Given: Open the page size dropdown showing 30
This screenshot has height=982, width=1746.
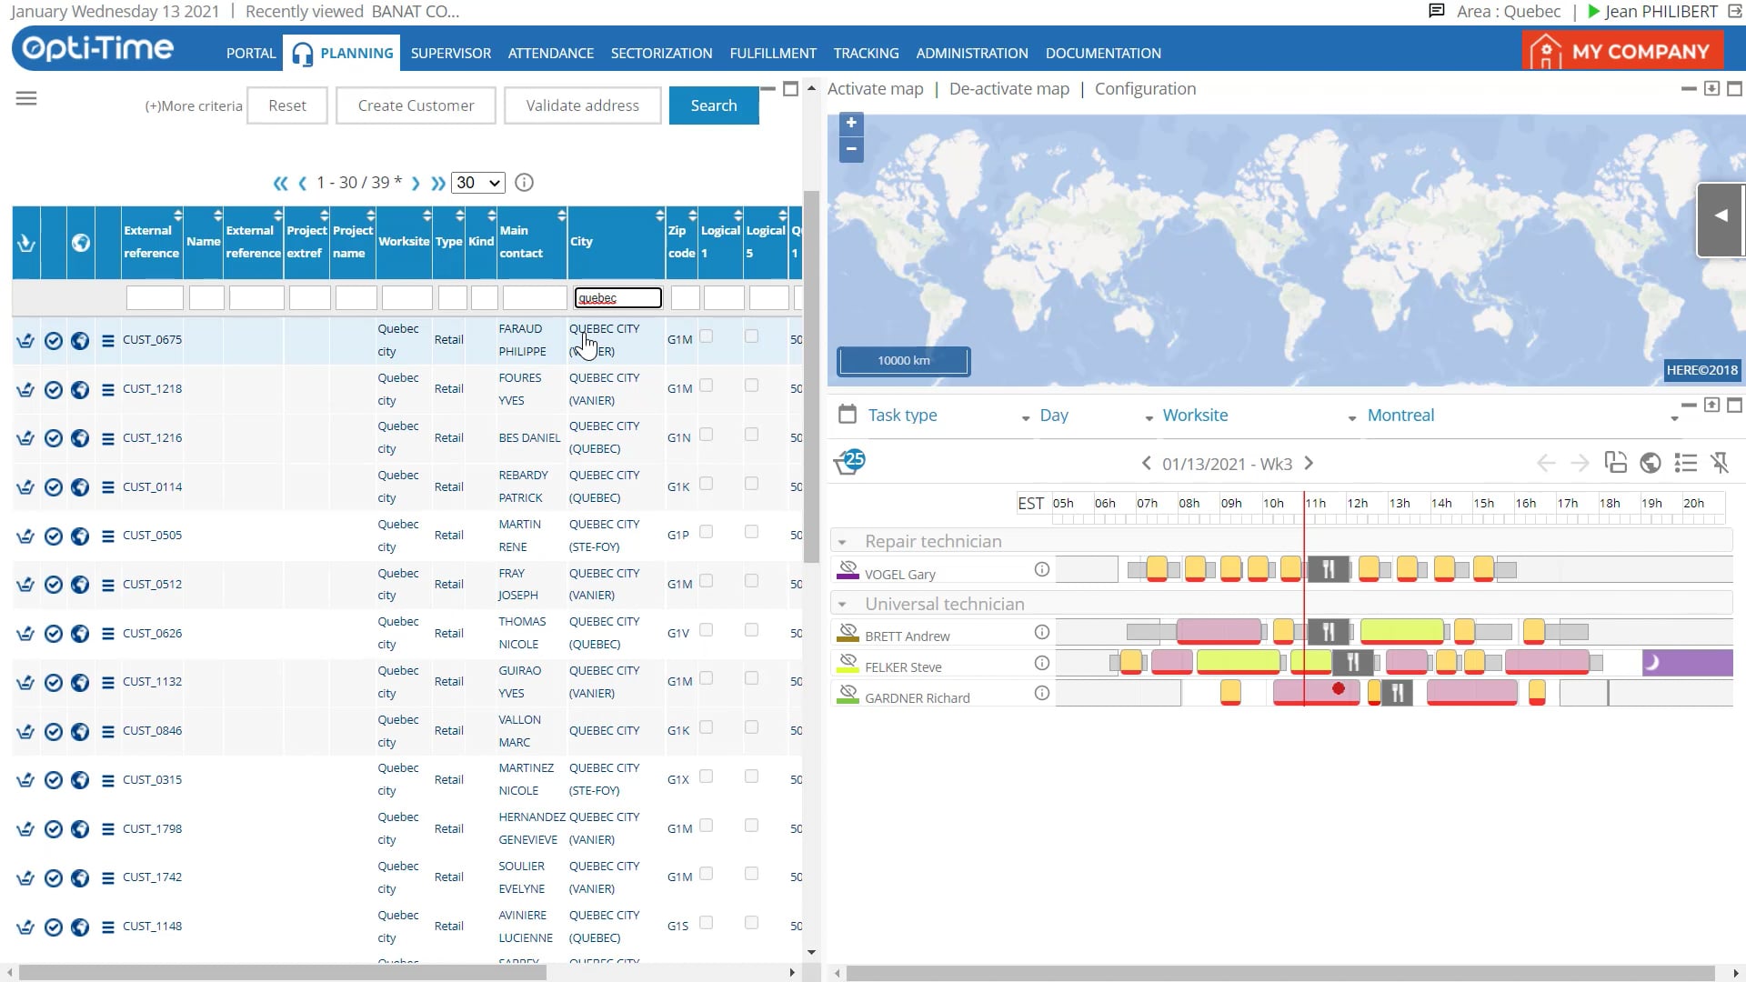Looking at the screenshot, I should 477,182.
